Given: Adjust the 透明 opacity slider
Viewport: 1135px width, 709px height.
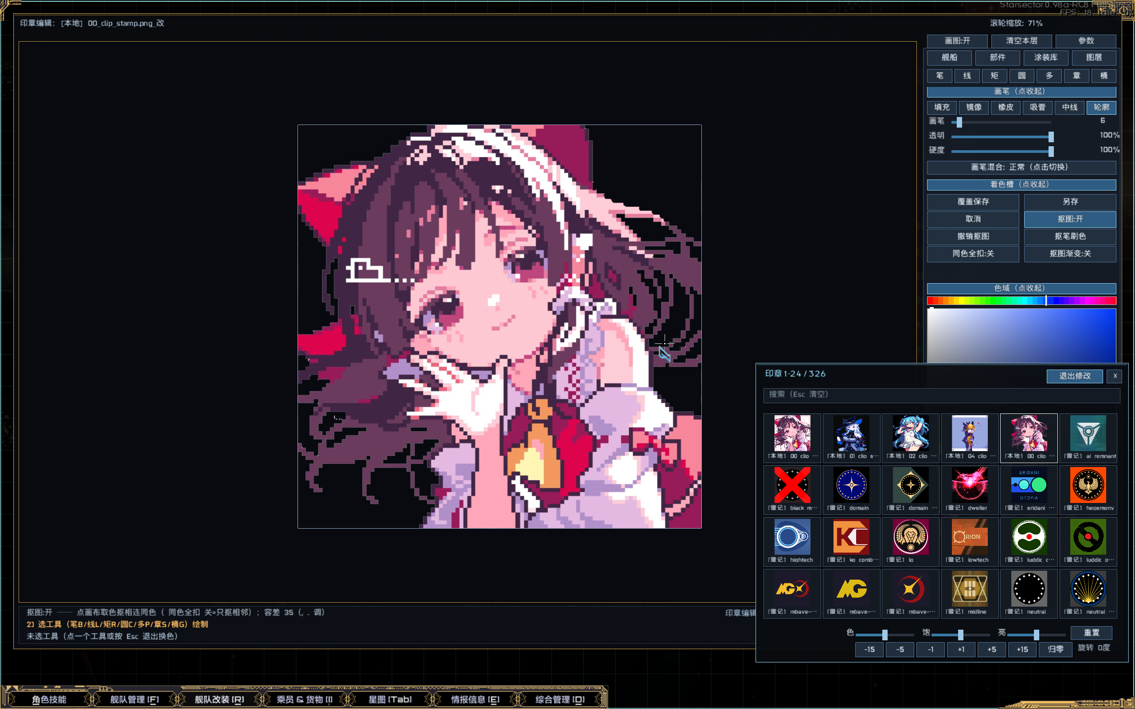Looking at the screenshot, I should (1002, 136).
